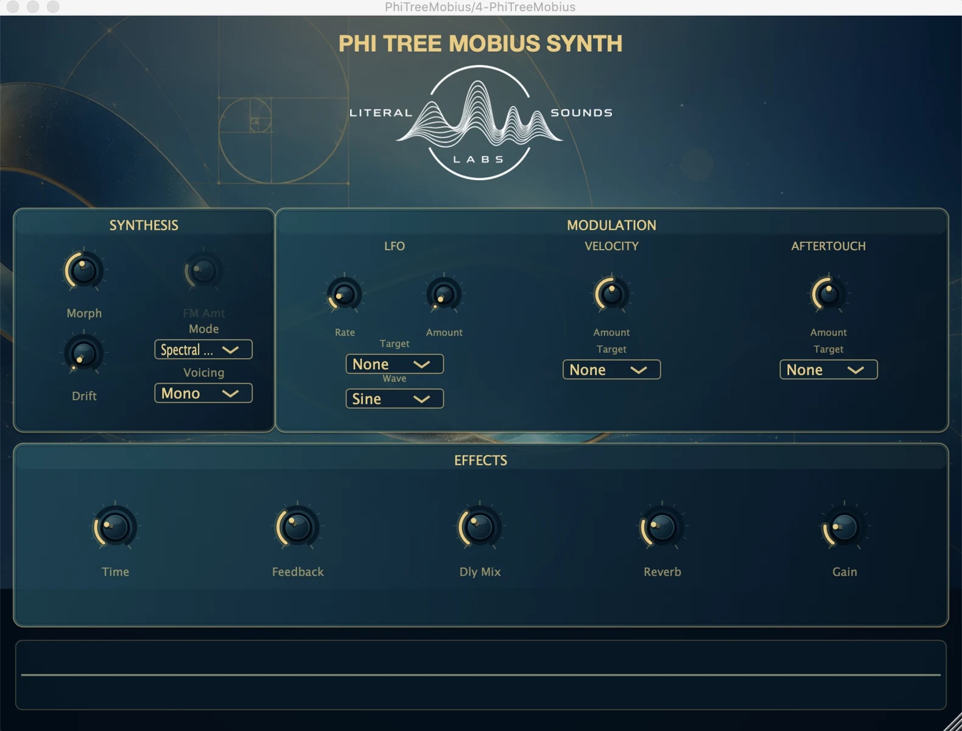This screenshot has height=731, width=962.
Task: Click the Reverb knob
Action: (x=662, y=527)
